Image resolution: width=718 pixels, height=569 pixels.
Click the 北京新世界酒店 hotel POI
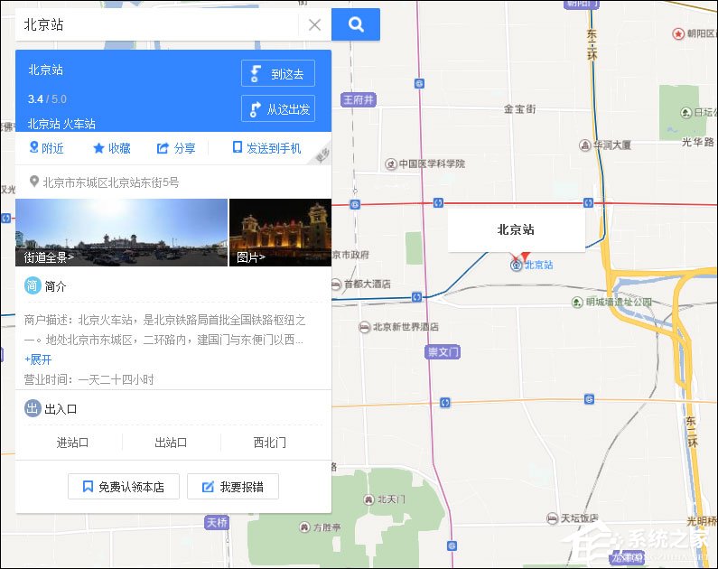point(399,326)
